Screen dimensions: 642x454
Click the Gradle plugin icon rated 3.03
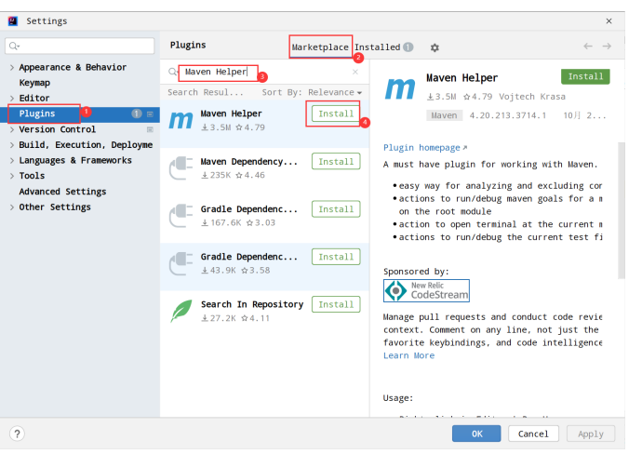[181, 216]
